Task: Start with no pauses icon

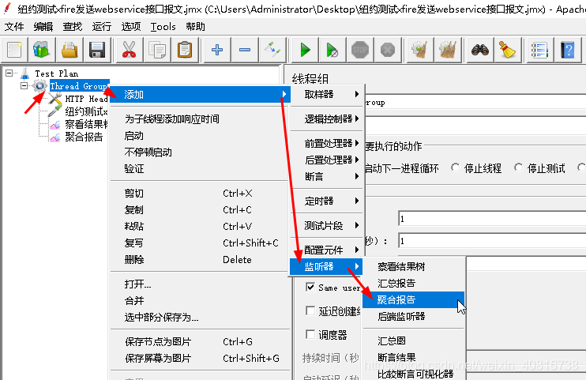Action: point(332,50)
